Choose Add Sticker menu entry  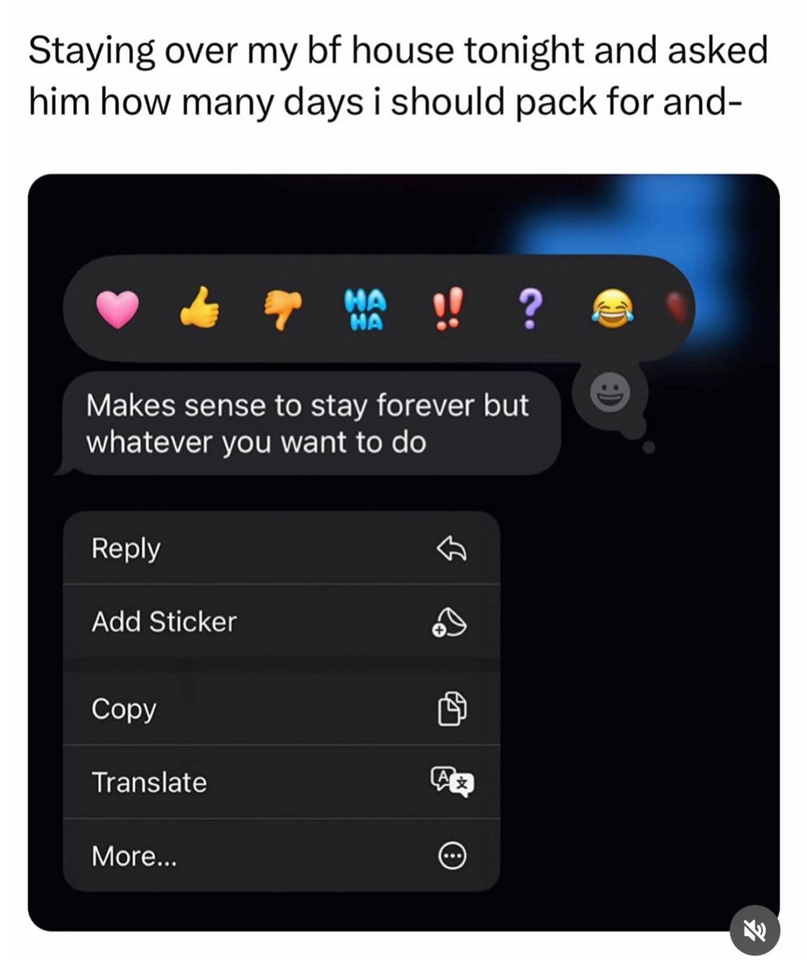point(282,622)
